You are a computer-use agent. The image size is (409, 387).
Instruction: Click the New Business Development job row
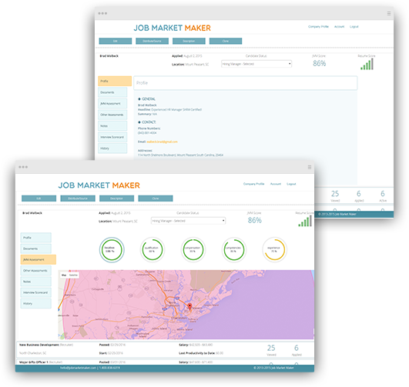[165, 349]
